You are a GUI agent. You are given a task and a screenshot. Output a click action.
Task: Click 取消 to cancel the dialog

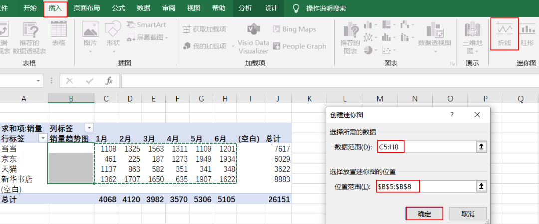[x=468, y=214]
